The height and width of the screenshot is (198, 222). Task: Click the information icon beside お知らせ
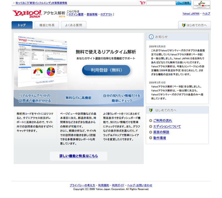151,37
